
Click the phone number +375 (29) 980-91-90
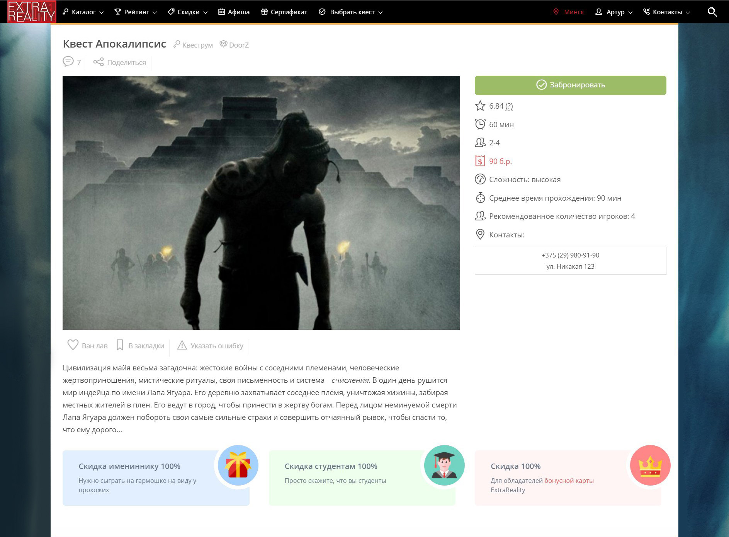[x=570, y=255]
